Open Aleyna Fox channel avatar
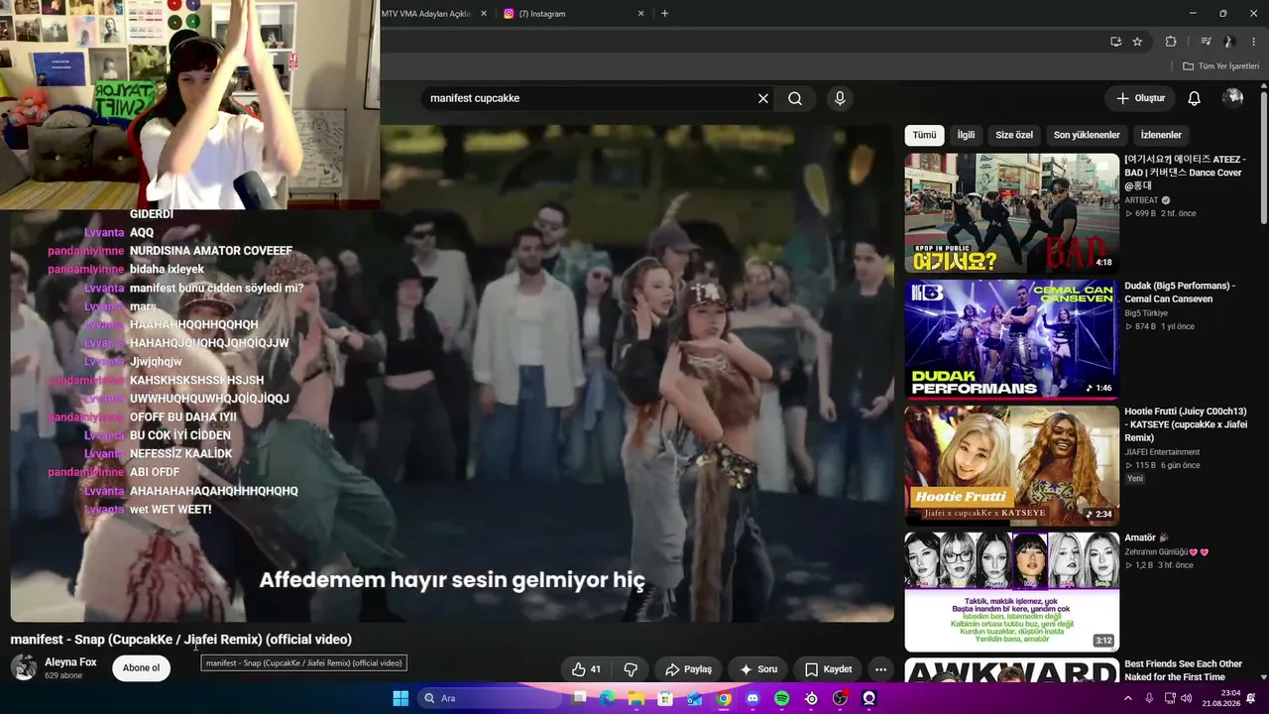Screen dimensions: 1269x714 (24, 667)
